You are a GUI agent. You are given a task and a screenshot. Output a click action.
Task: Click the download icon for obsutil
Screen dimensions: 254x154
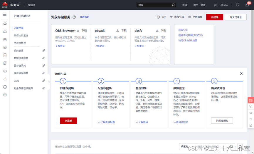118,31
